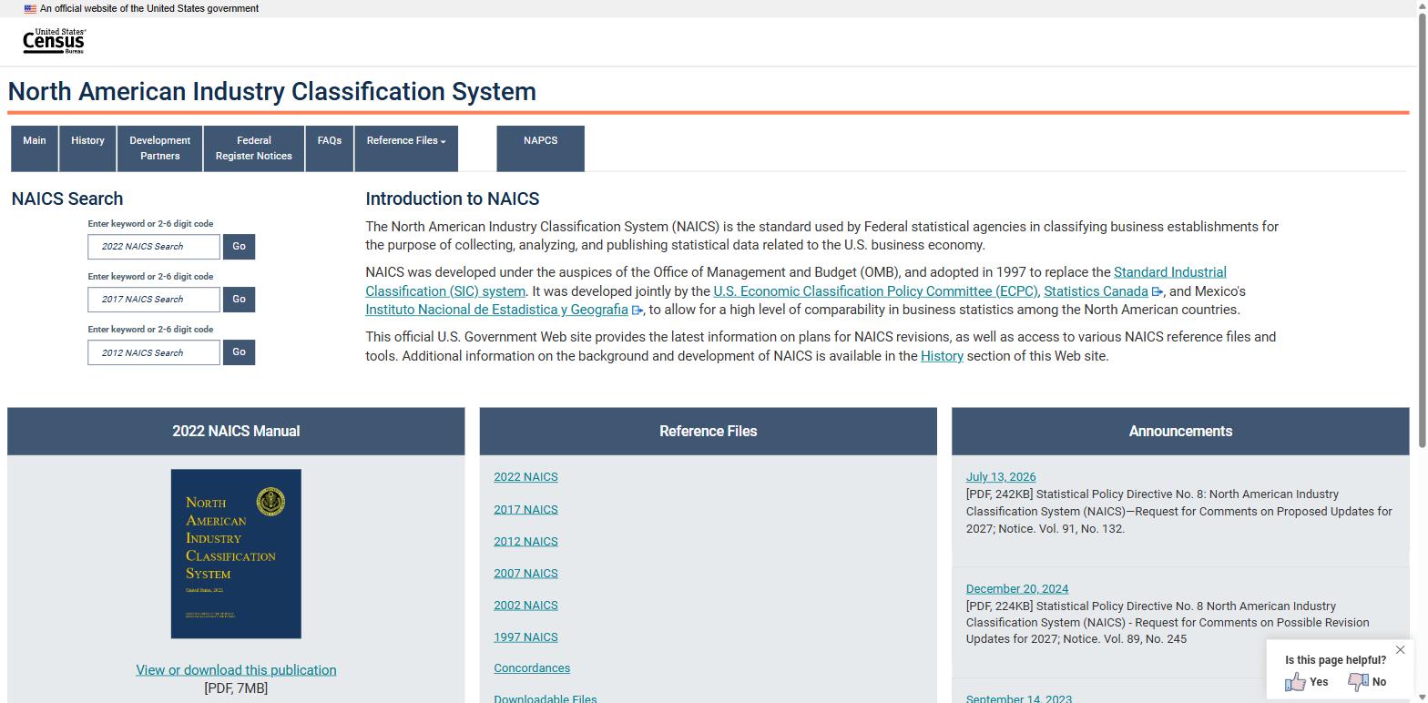Click View or download this publication
This screenshot has height=703, width=1428.
point(236,670)
